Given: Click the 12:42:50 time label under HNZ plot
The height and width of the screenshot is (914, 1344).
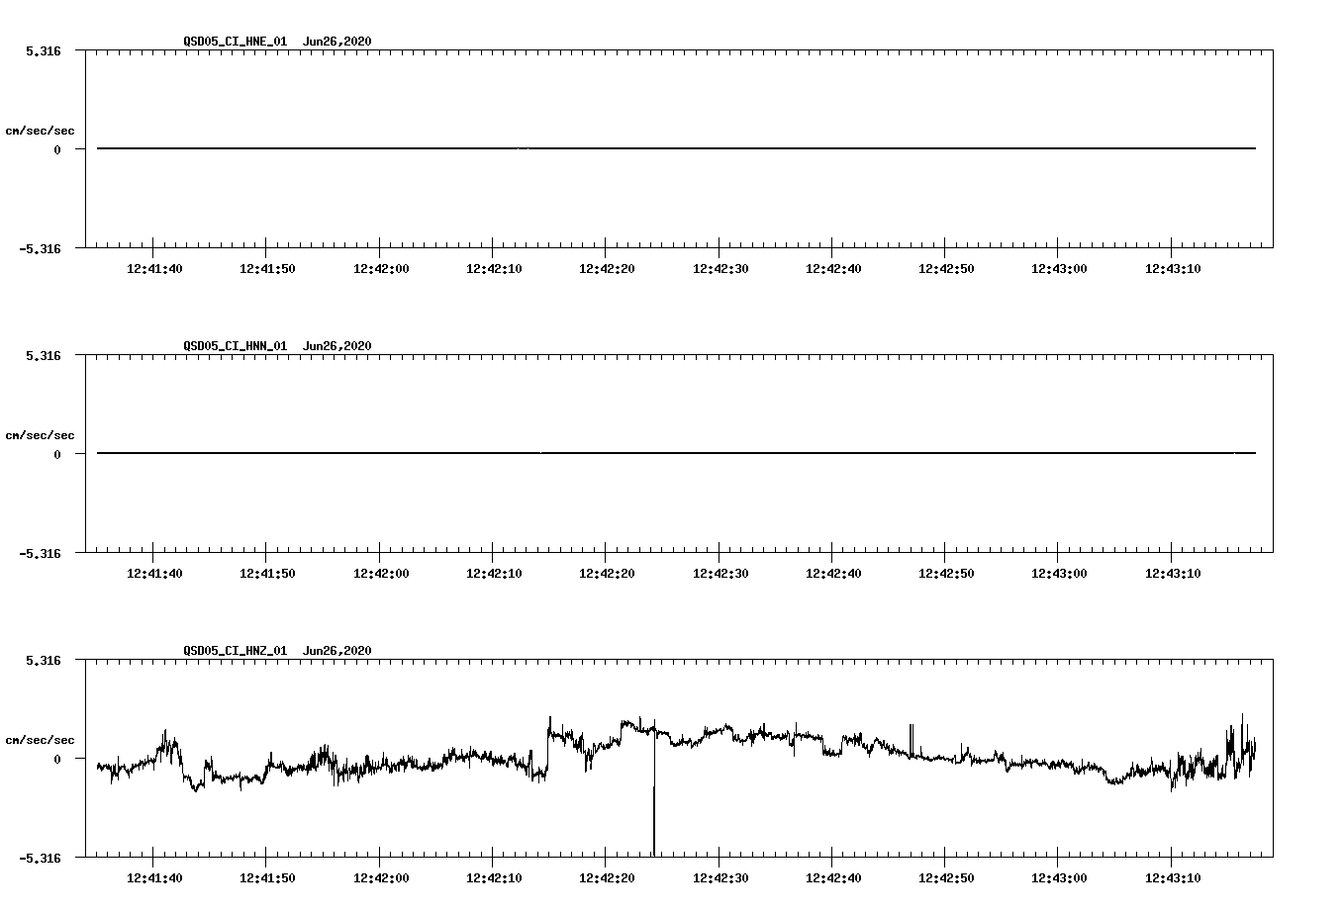Looking at the screenshot, I should (946, 878).
